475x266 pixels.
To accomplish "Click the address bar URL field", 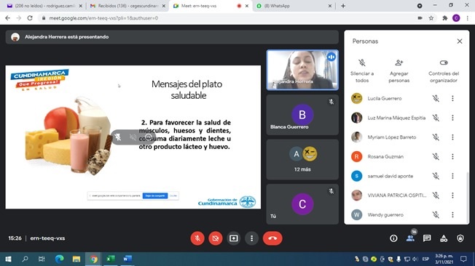I will point(227,18).
